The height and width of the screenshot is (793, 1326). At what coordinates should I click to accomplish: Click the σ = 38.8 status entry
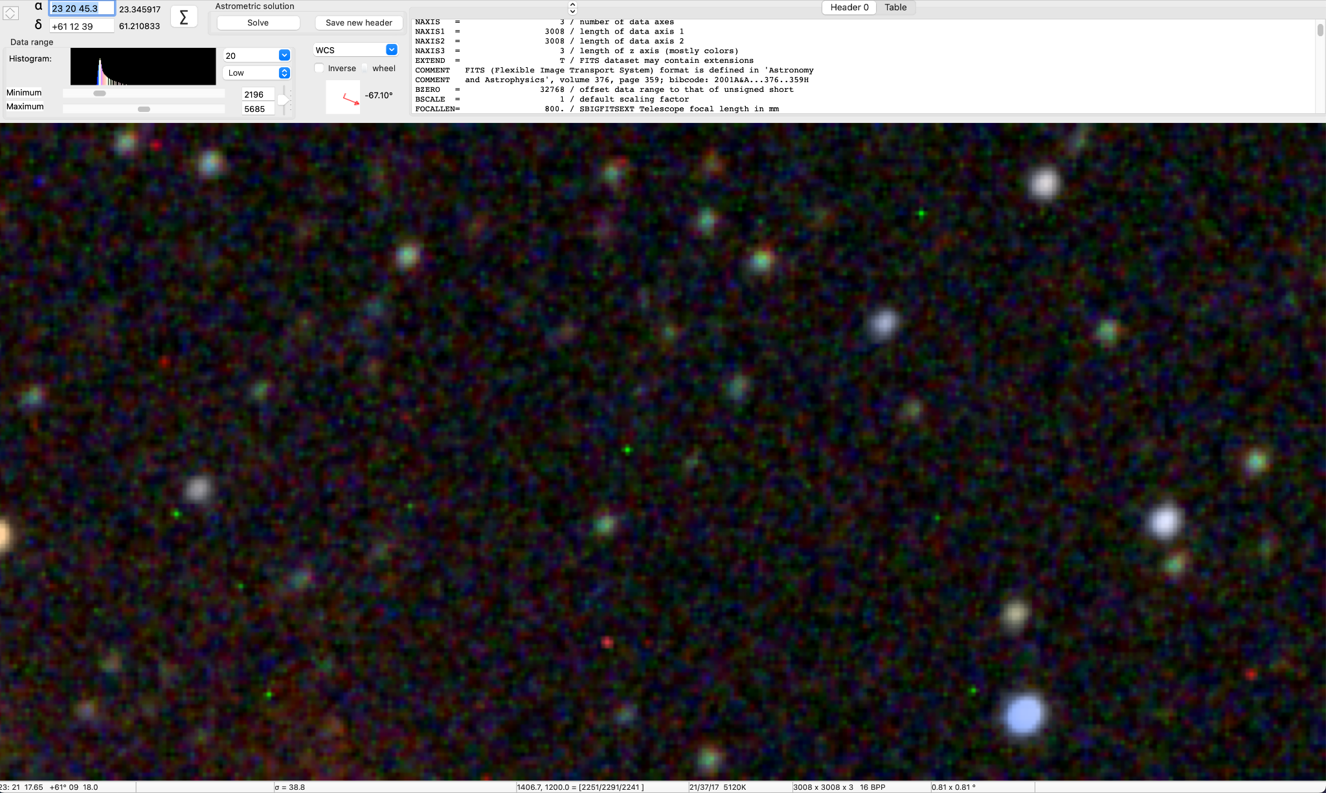click(x=289, y=787)
